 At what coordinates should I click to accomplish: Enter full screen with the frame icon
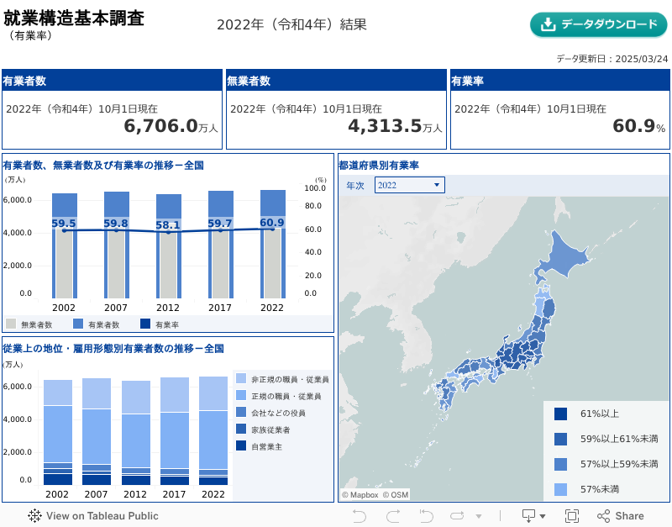572,516
